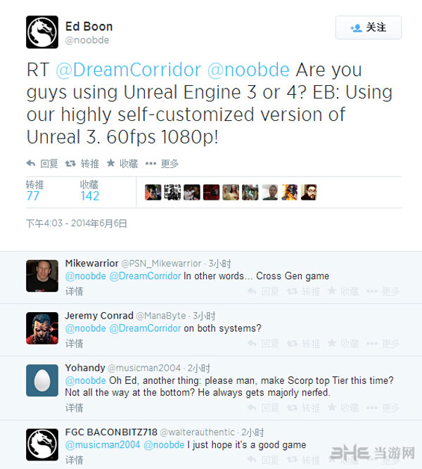This screenshot has width=422, height=469.
Task: Click the reply arrow icon under main tweet
Action: (31, 163)
